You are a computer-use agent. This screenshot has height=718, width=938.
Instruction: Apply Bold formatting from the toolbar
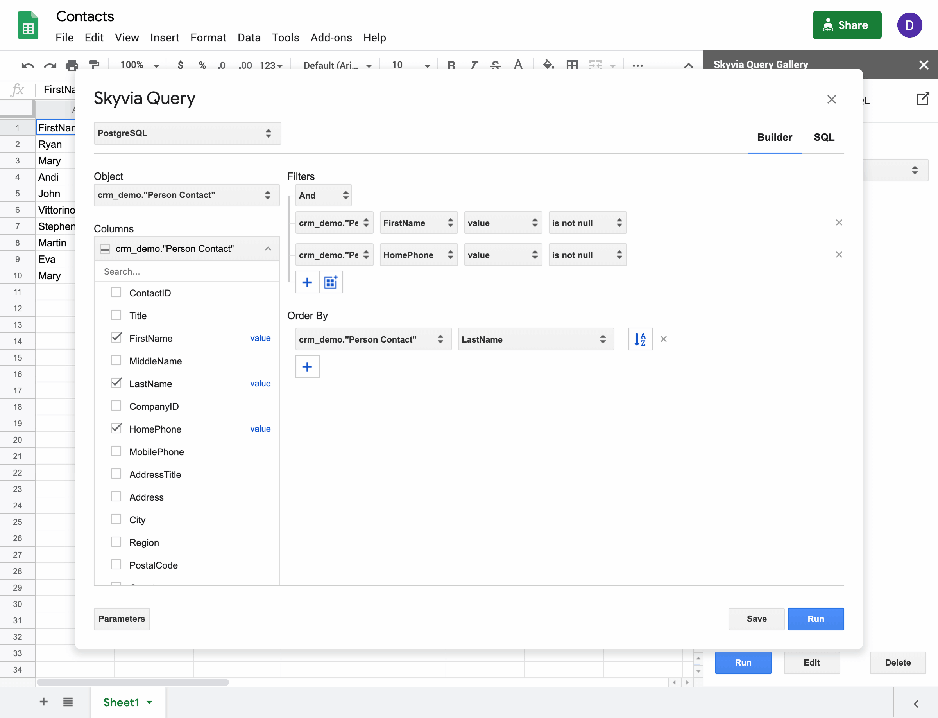451,65
